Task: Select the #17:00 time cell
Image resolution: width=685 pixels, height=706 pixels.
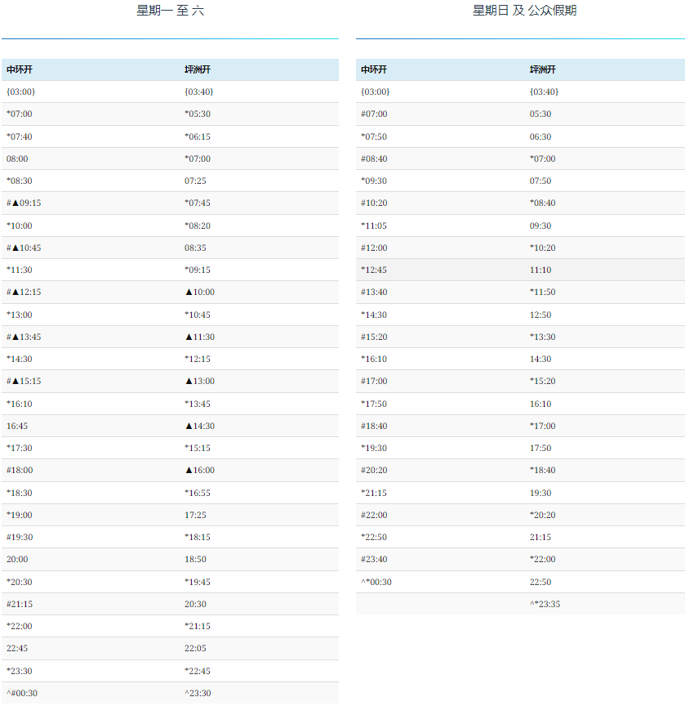Action: 374,381
